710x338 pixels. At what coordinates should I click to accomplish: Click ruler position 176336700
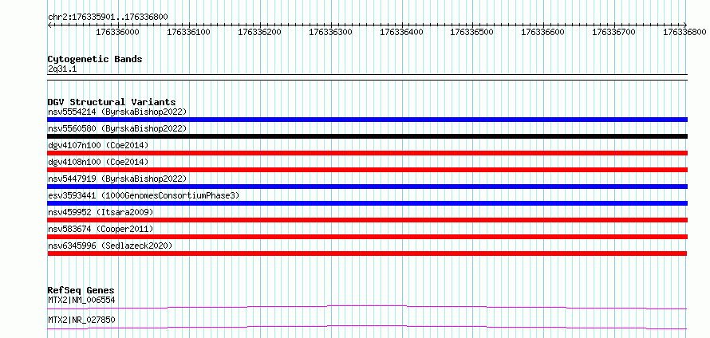coord(614,32)
